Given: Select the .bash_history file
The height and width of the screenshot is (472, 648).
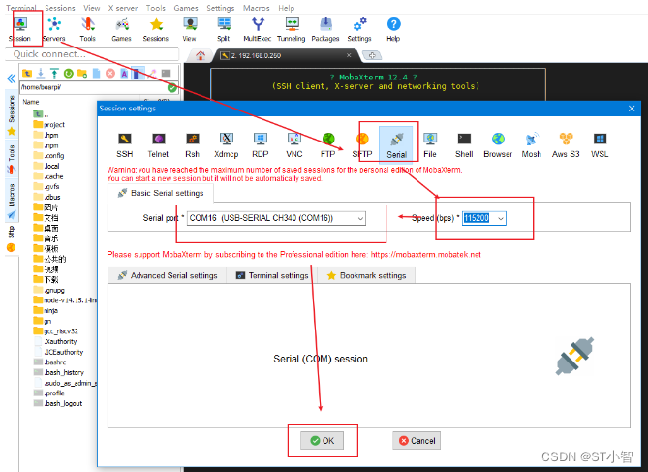Looking at the screenshot, I should tap(59, 372).
